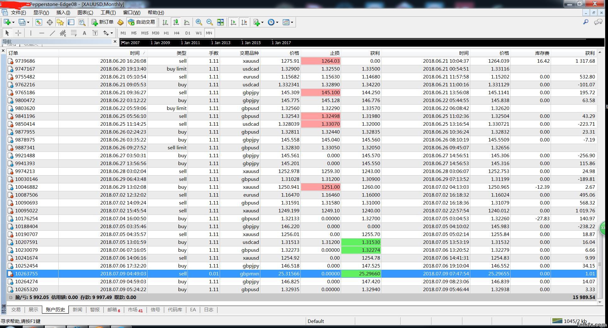
Task: Zoom out of the chart
Action: [210, 22]
